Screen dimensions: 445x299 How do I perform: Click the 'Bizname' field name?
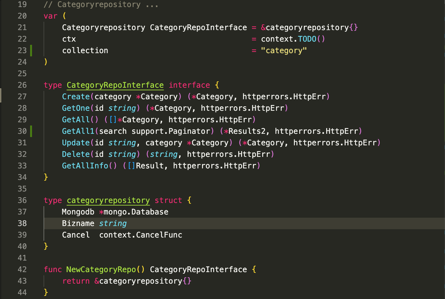(78, 223)
